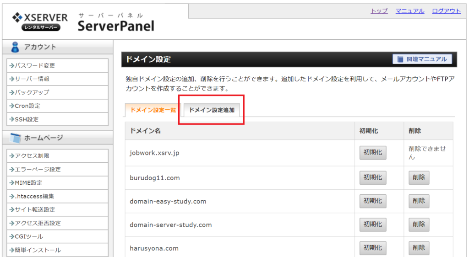Open サーバー情報 menu entry
Image resolution: width=469 pixels, height=257 pixels.
click(x=57, y=79)
